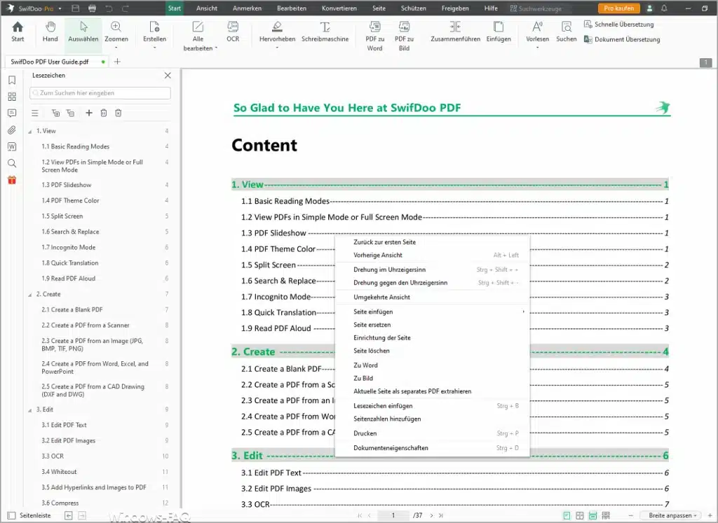Switch to two-page view mode
Screen dimensions: 718x523
[580, 515]
